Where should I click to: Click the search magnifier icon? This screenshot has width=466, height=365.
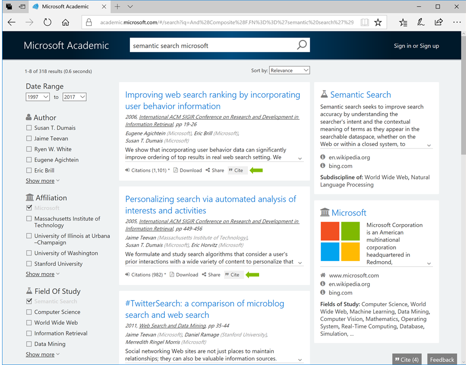302,45
